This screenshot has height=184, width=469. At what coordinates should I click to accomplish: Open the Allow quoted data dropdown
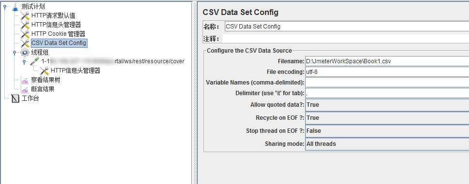tap(387, 105)
